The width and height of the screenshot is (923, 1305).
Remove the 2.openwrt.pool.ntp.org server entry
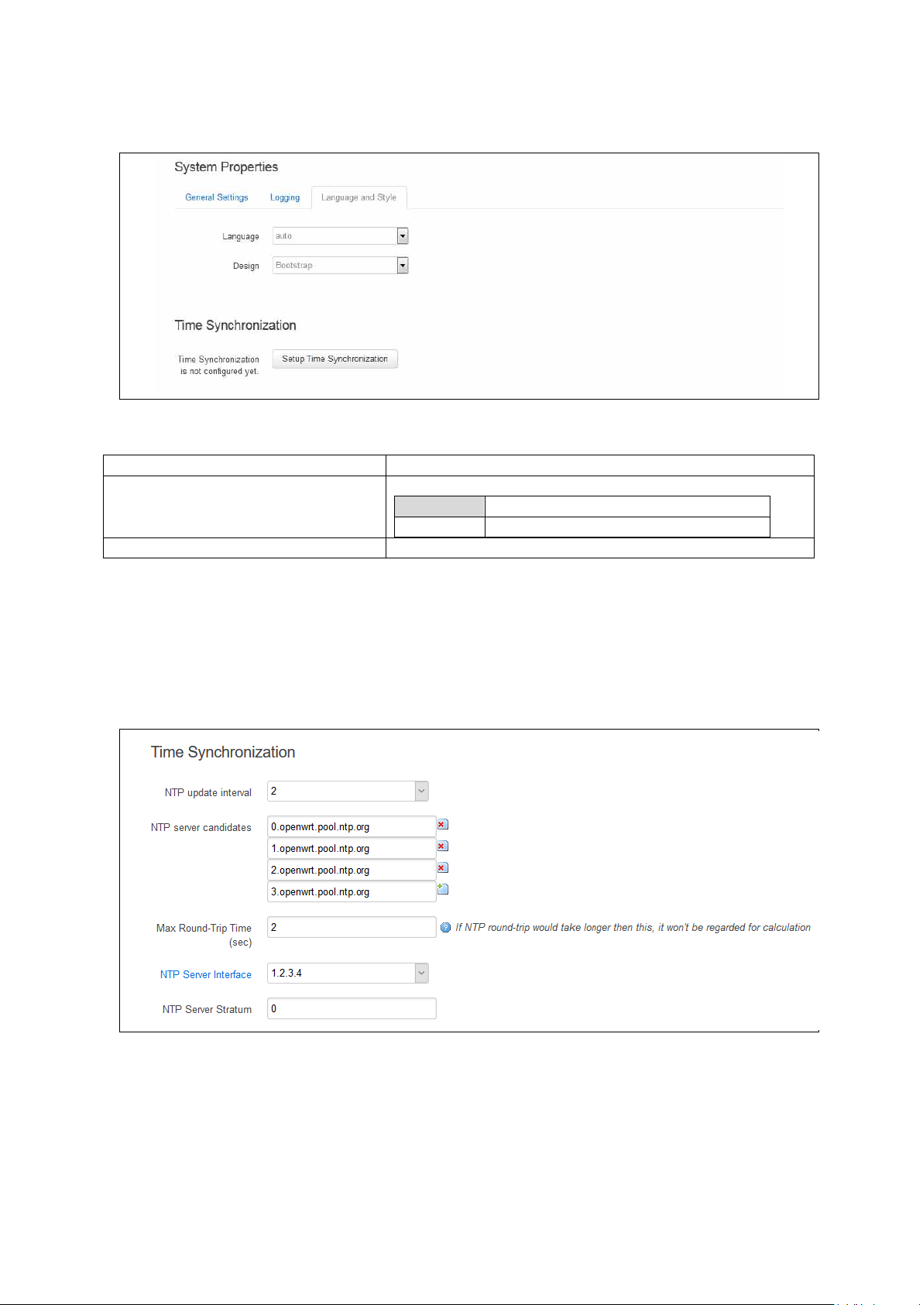click(443, 868)
